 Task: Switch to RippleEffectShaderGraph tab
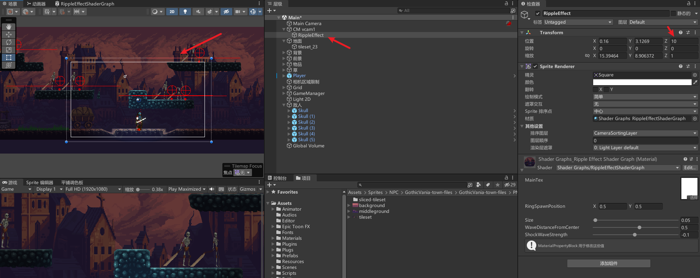[x=85, y=4]
